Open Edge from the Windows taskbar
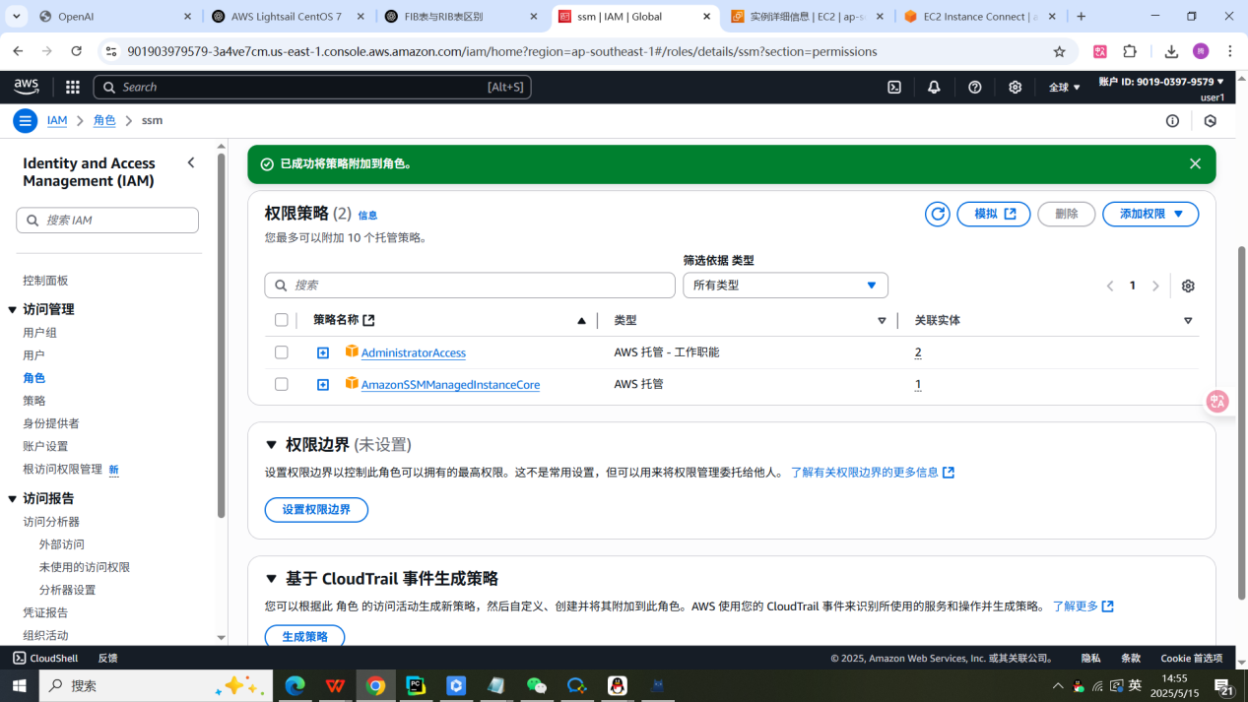This screenshot has width=1248, height=702. coord(295,685)
